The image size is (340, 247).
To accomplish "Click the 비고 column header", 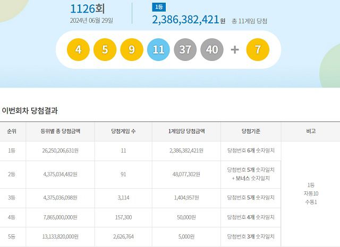I will (310, 131).
